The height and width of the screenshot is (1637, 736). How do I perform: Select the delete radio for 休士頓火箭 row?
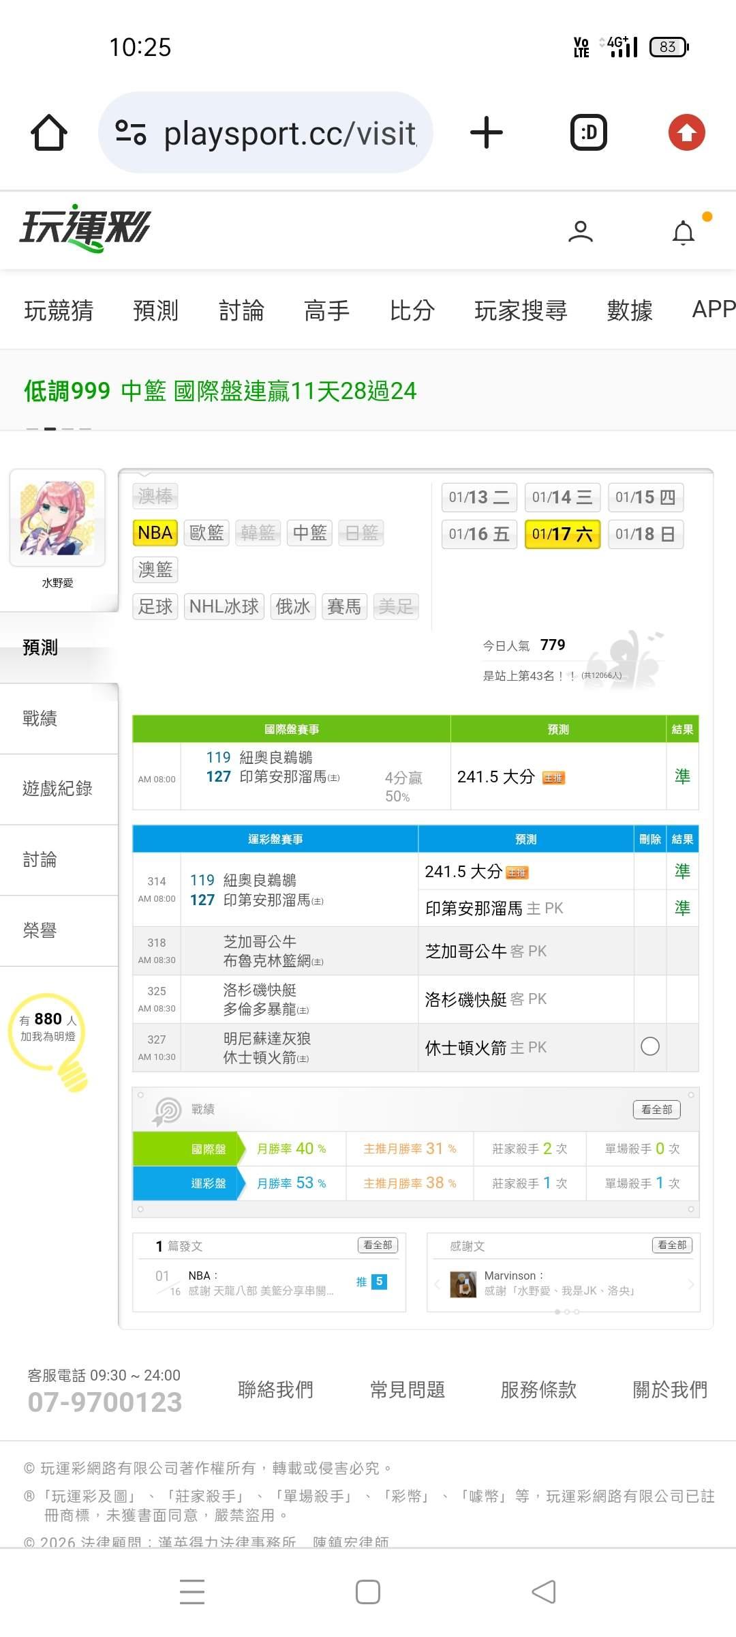tap(650, 1046)
